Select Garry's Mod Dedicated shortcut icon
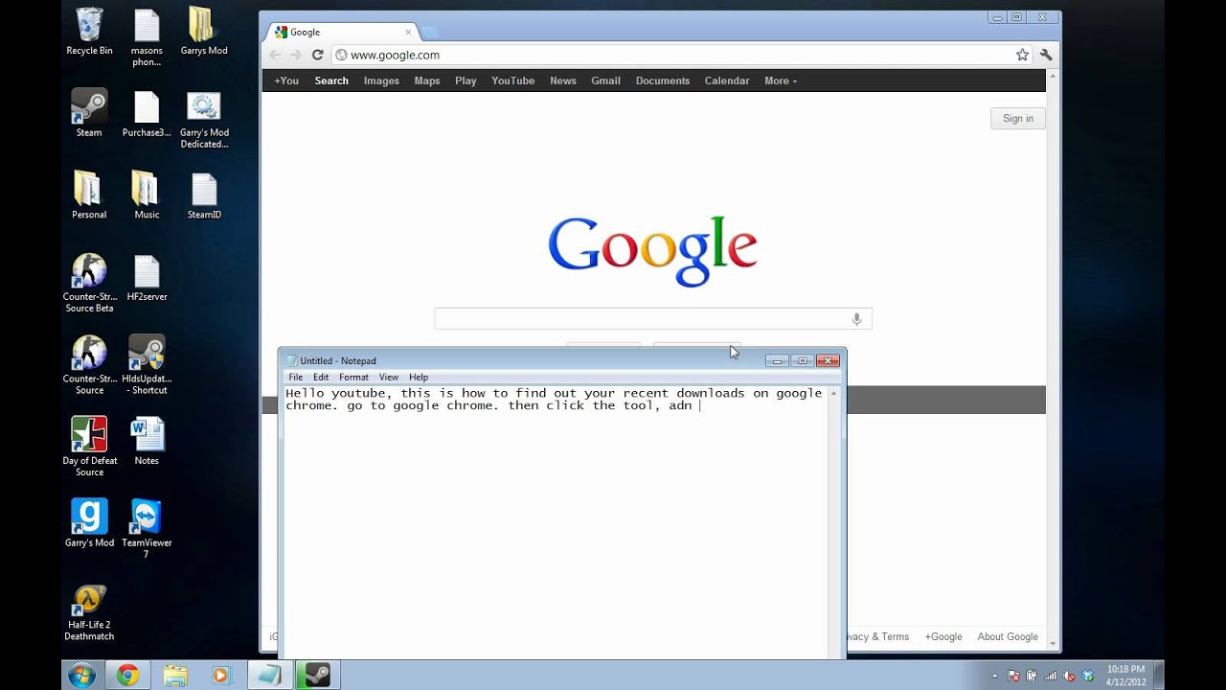Viewport: 1226px width, 690px height. [204, 120]
